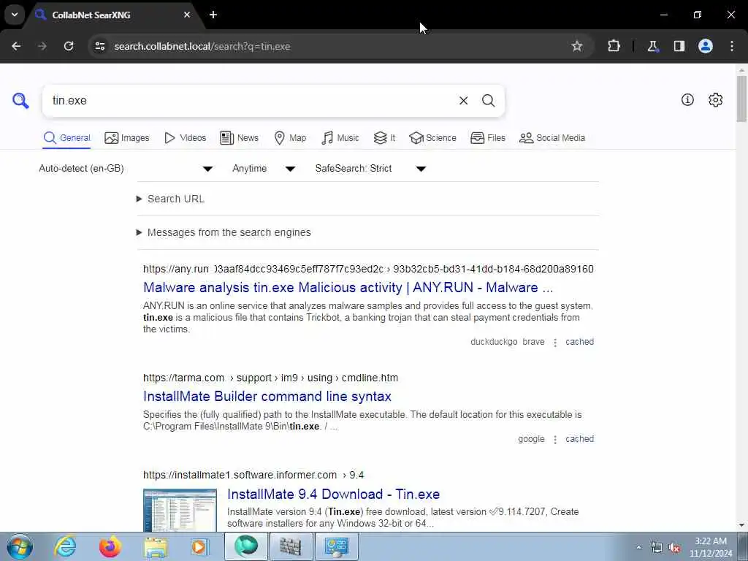Expand Messages from the search engines

224,232
